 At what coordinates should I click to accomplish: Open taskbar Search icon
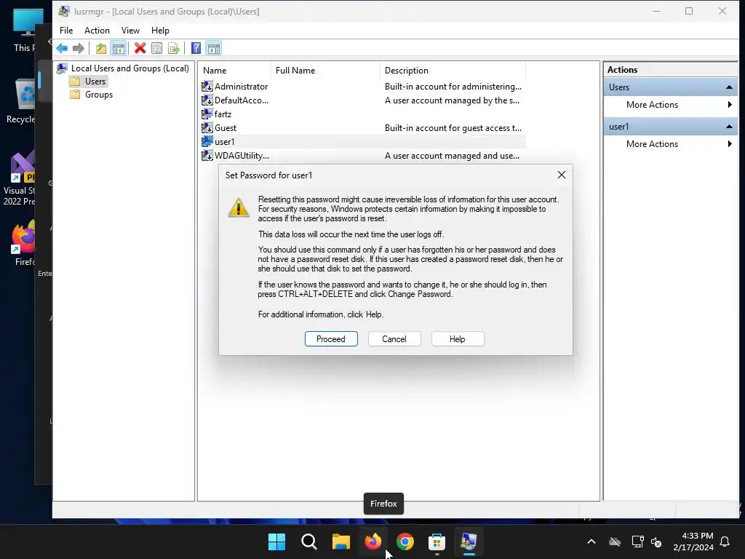pyautogui.click(x=308, y=542)
